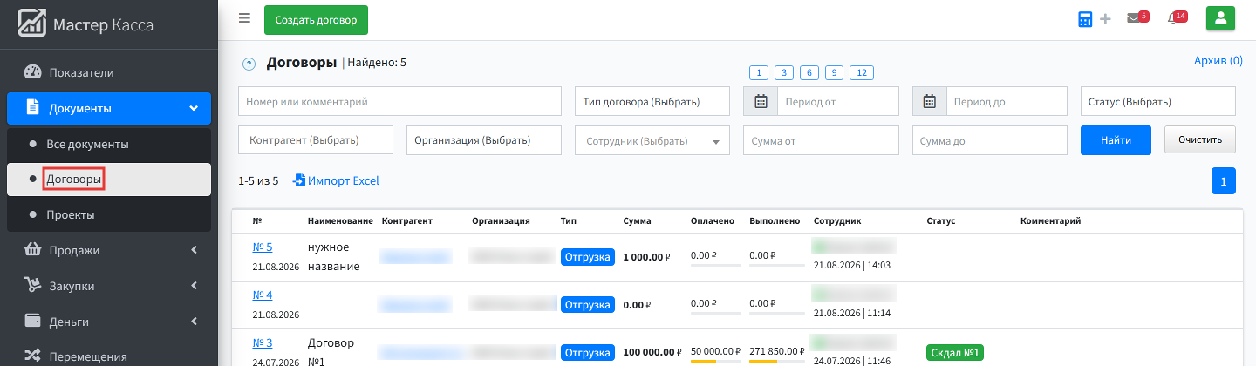1256x366 pixels.
Task: Open Сотрудник (Выбрать) dropdown arrow
Action: [x=716, y=141]
